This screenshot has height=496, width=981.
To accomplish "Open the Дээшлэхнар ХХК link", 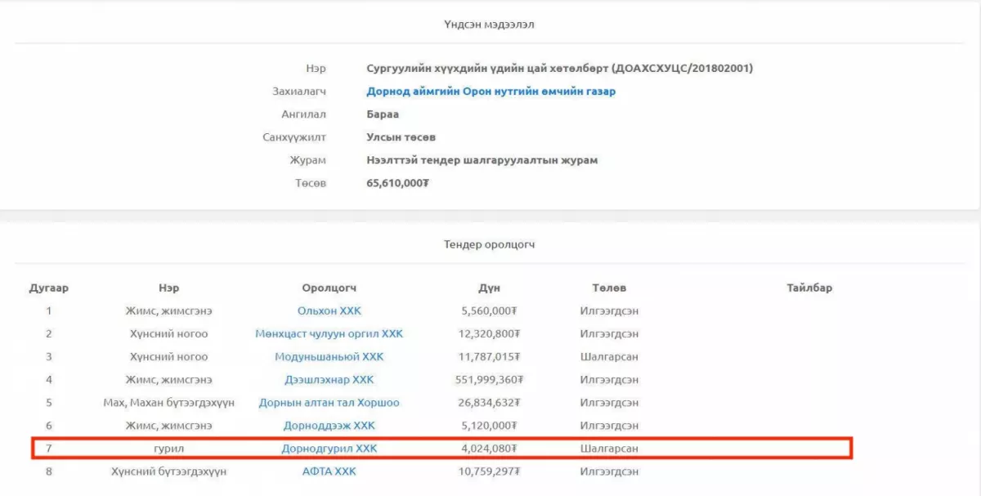I will pos(329,380).
